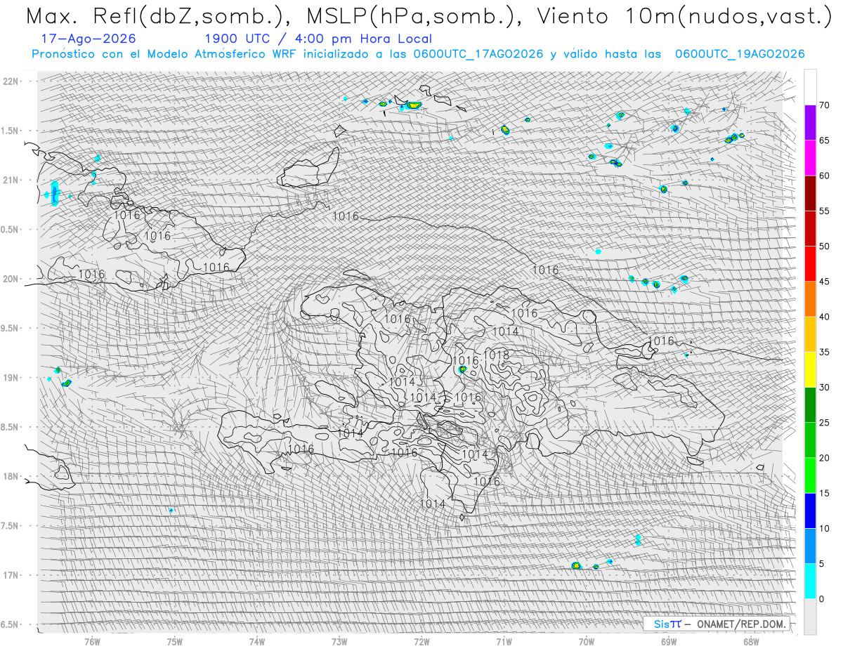Click the '18N' latitude axis label
This screenshot has width=843, height=651.
click(x=11, y=476)
